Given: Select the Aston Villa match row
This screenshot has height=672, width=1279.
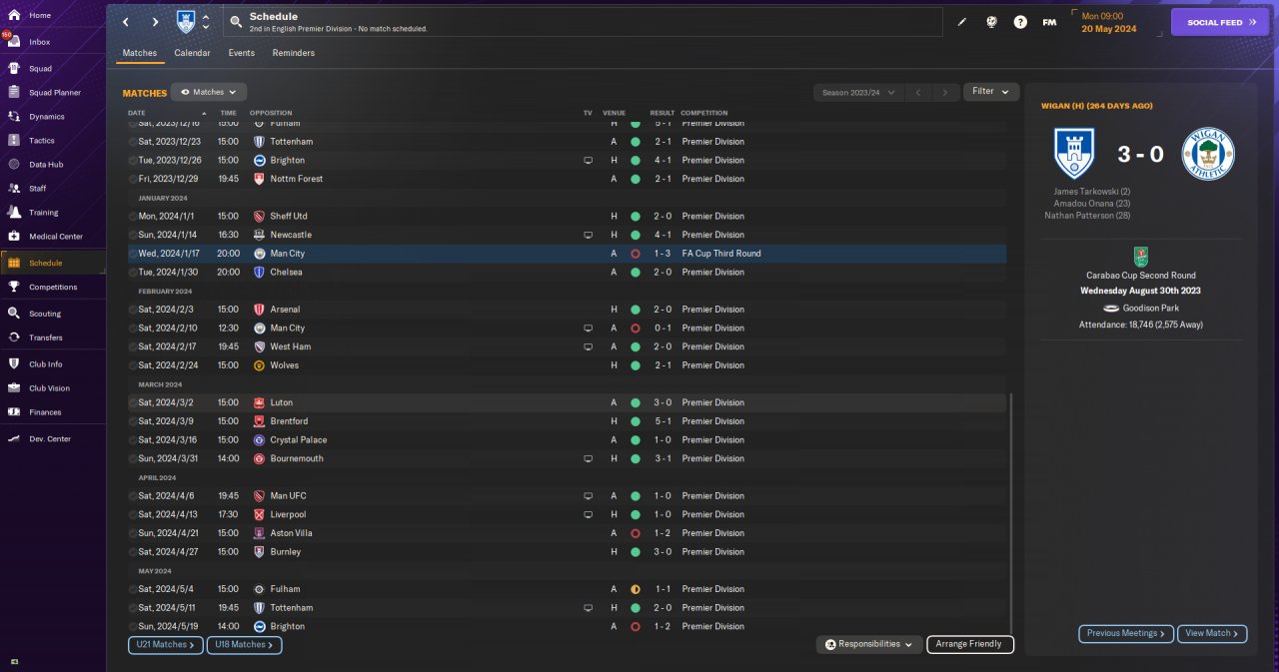Looking at the screenshot, I should pos(567,533).
